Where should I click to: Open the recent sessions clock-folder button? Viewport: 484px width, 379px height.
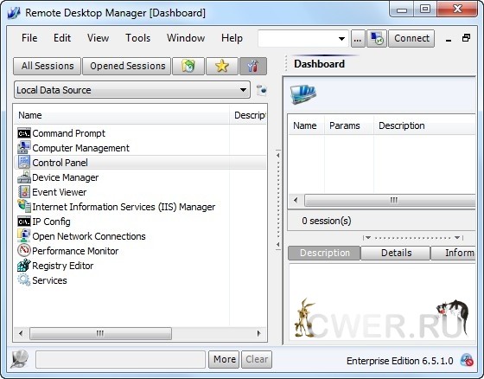188,66
